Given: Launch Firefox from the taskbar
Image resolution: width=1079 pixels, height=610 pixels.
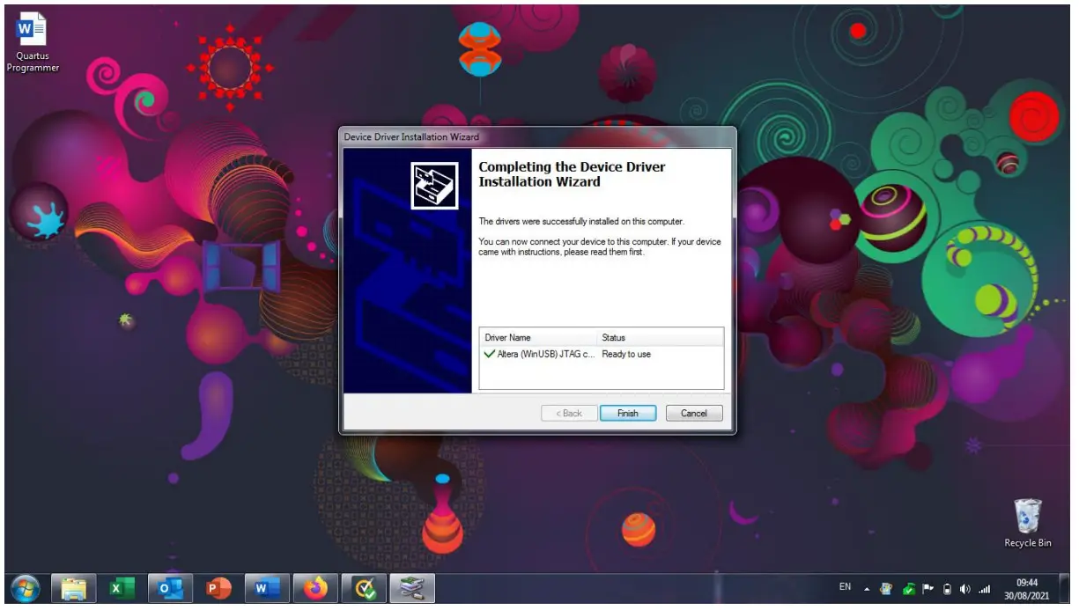Looking at the screenshot, I should pos(314,588).
